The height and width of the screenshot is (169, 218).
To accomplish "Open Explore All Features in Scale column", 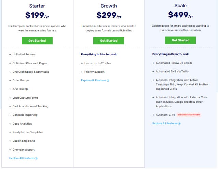I will point(166,123).
